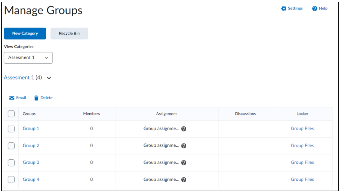The height and width of the screenshot is (192, 340).
Task: Open Group 3 assignment help icon
Action: point(183,162)
